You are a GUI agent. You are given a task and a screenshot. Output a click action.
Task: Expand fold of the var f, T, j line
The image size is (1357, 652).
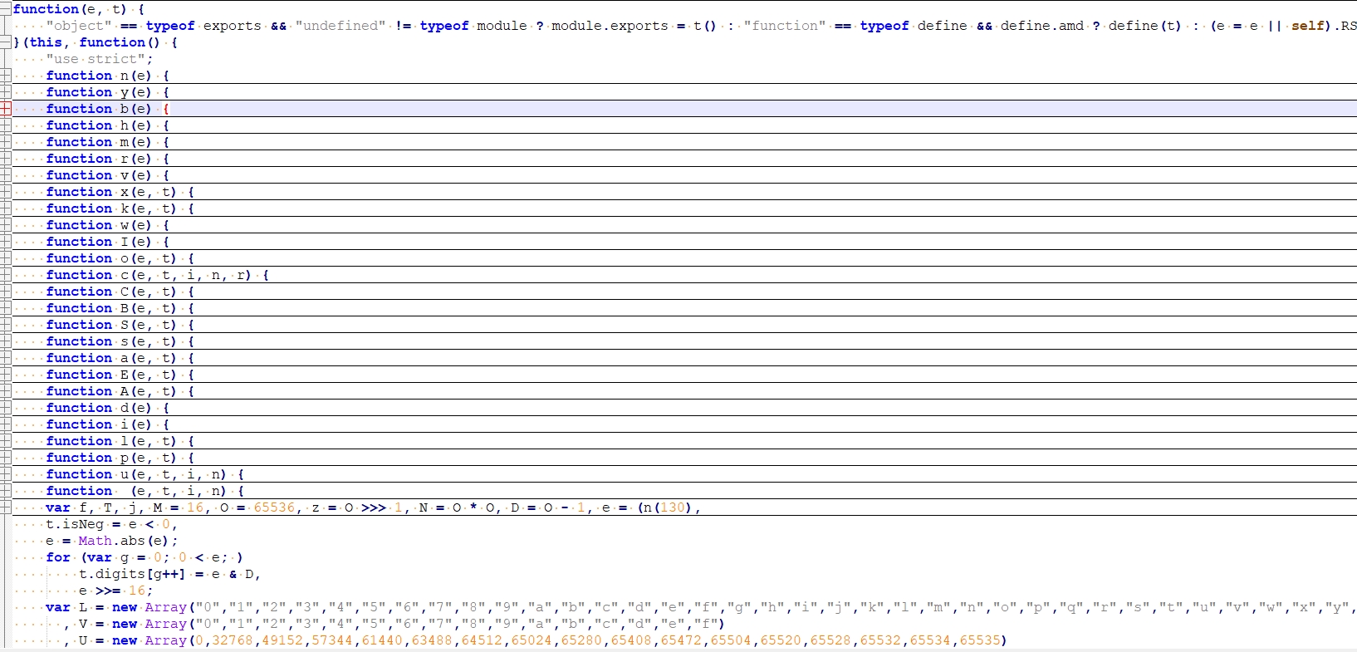(x=6, y=507)
